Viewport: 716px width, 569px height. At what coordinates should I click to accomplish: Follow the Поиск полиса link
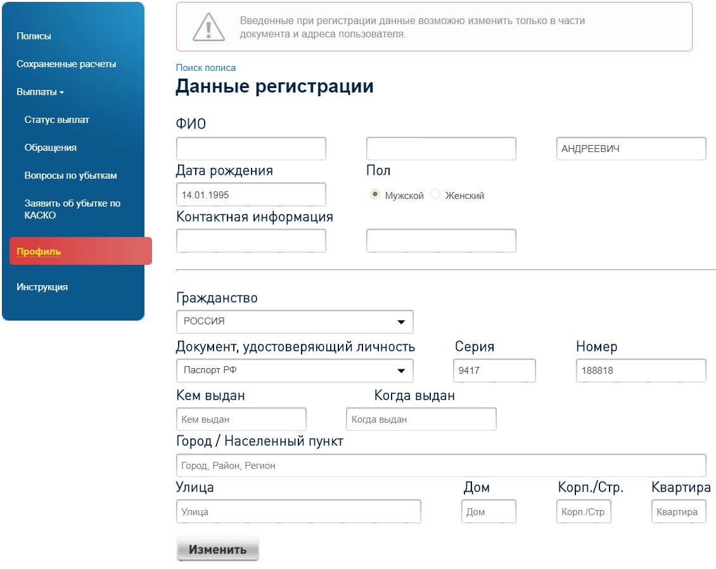[x=206, y=68]
